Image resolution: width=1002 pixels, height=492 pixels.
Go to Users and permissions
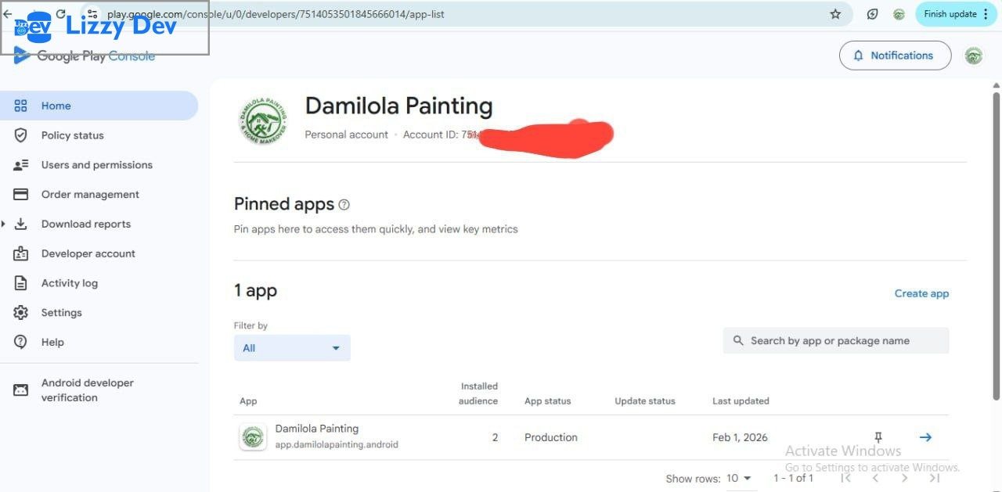point(96,165)
